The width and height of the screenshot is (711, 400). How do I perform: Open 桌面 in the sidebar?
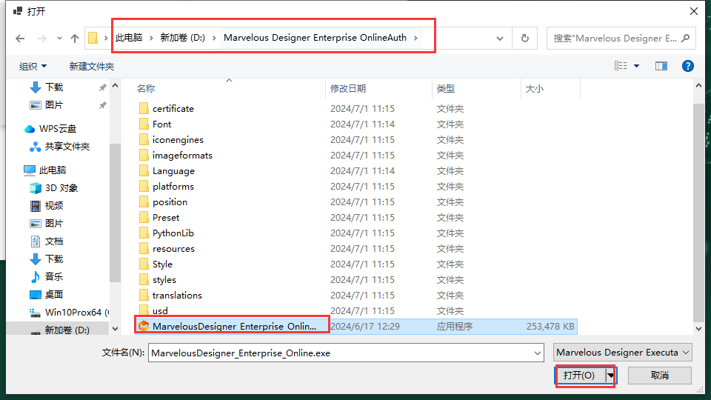point(54,294)
